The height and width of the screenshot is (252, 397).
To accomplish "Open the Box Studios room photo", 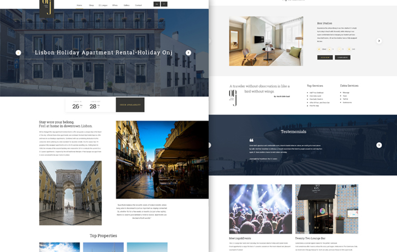I will pyautogui.click(x=266, y=41).
